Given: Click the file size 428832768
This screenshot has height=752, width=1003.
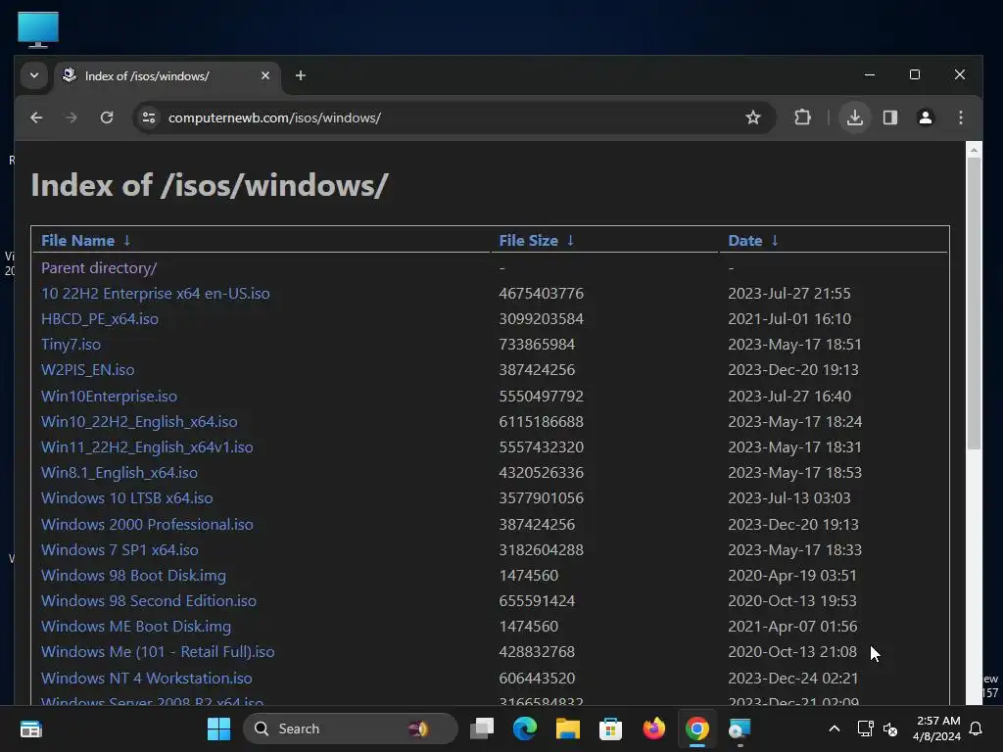Looking at the screenshot, I should pos(537,652).
